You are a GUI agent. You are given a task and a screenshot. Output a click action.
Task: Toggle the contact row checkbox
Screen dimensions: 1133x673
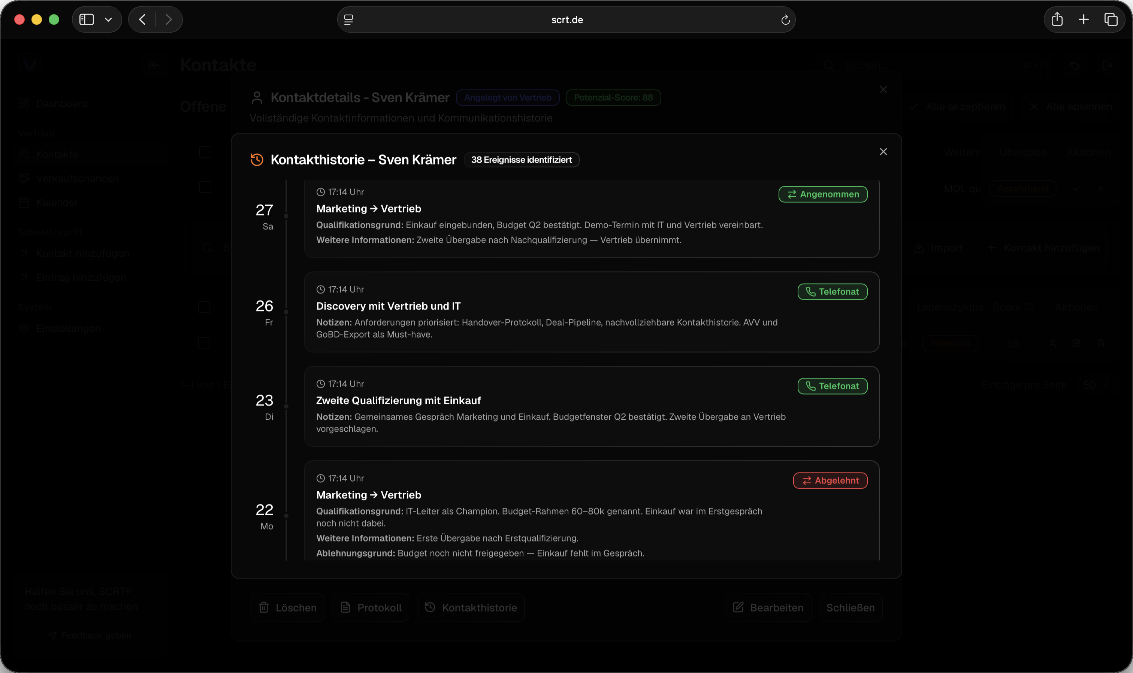(x=205, y=343)
